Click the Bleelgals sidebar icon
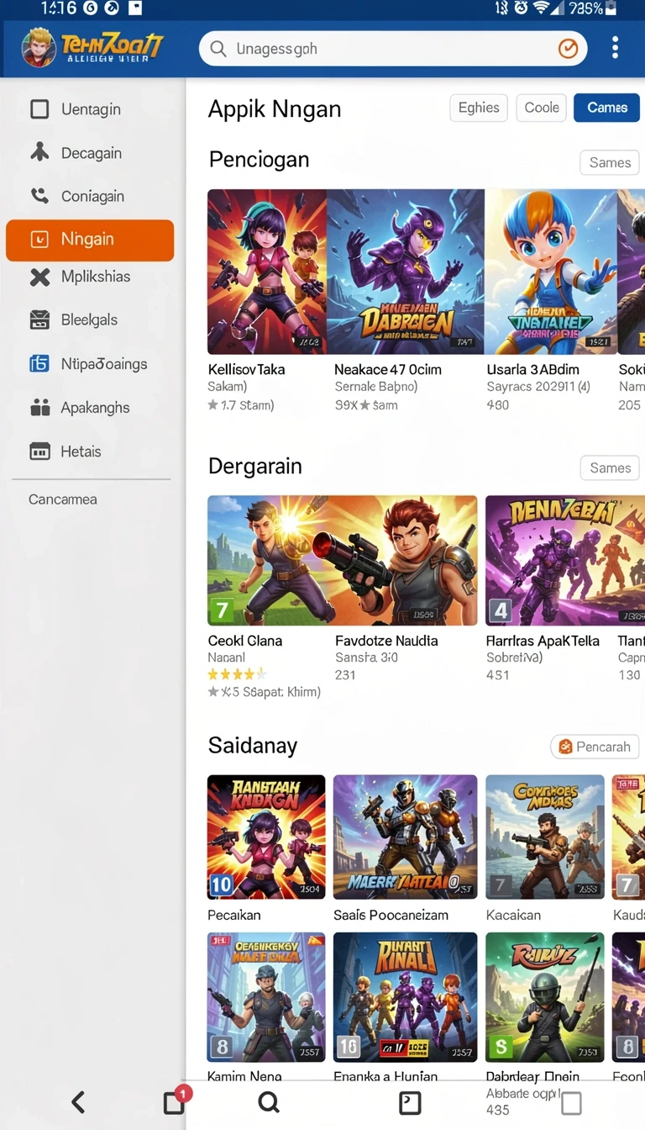Image resolution: width=645 pixels, height=1130 pixels. click(39, 319)
